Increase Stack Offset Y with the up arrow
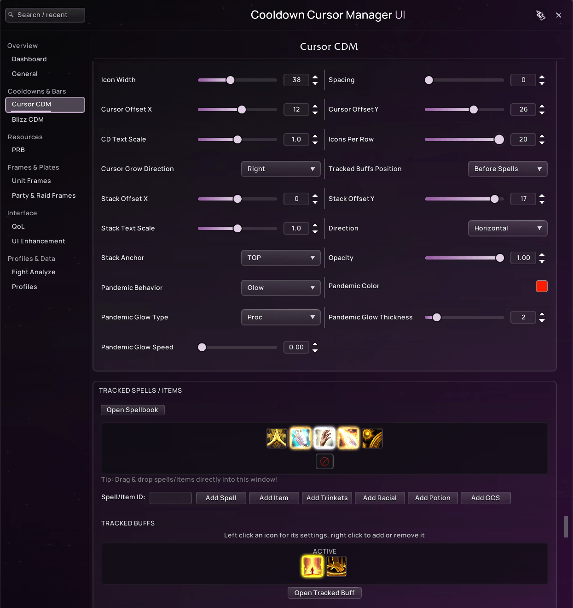The height and width of the screenshot is (608, 573). pos(542,196)
